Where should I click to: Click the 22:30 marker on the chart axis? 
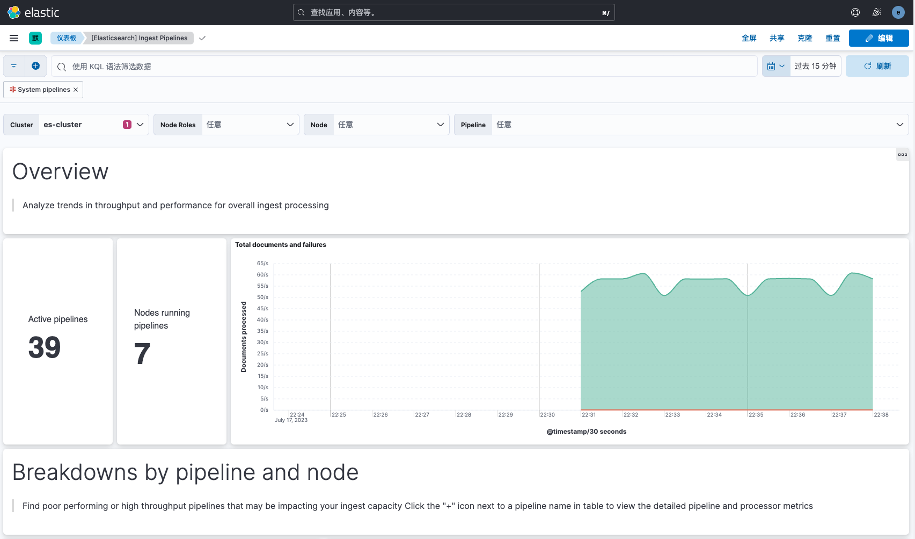tap(547, 415)
